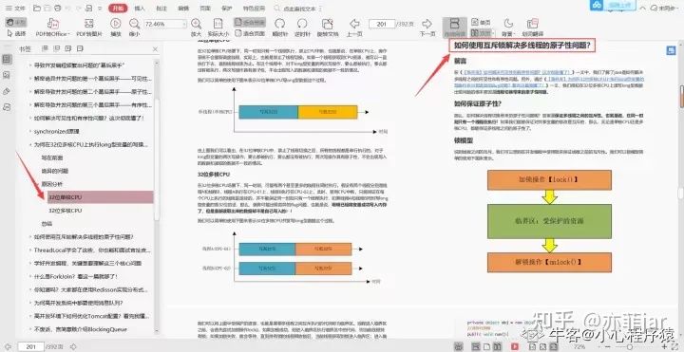The image size is (684, 352).
Task: Go to the next page with 下一页
Action: [427, 28]
